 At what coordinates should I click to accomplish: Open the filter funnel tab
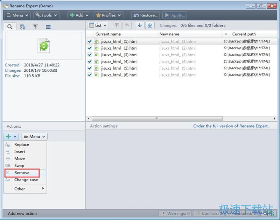35,27
